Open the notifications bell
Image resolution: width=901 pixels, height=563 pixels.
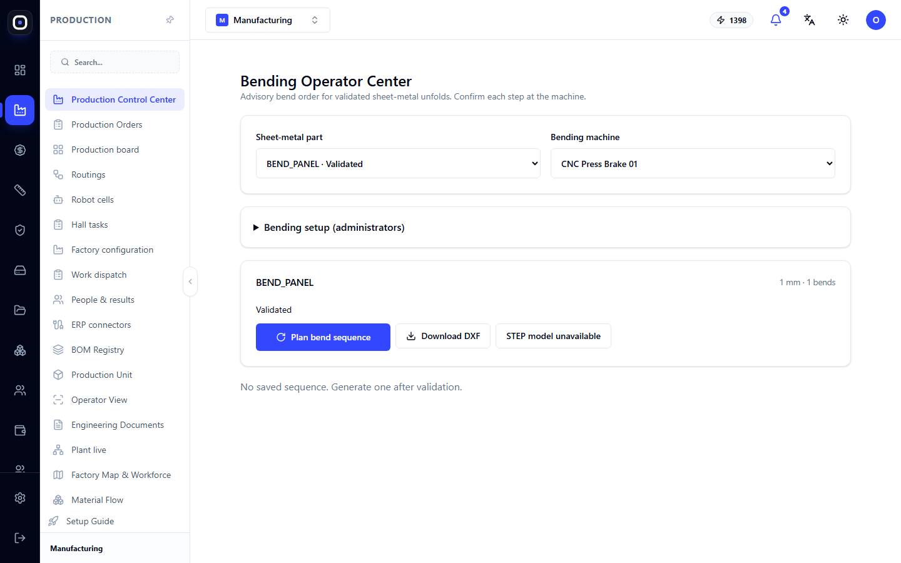[x=776, y=20]
